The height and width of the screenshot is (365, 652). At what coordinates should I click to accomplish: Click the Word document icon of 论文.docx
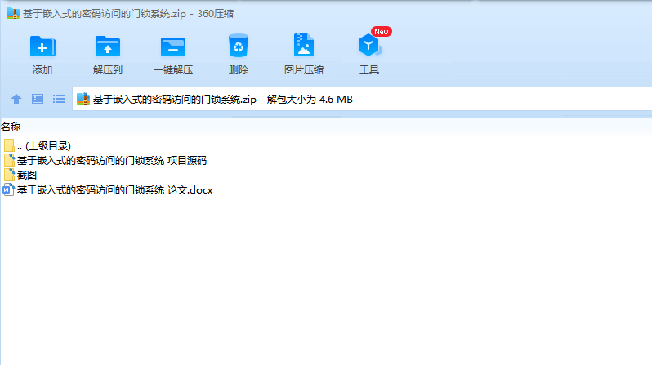[8, 190]
